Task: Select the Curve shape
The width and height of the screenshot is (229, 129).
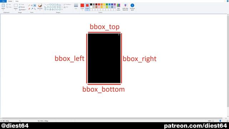Action: (x=48, y=5)
